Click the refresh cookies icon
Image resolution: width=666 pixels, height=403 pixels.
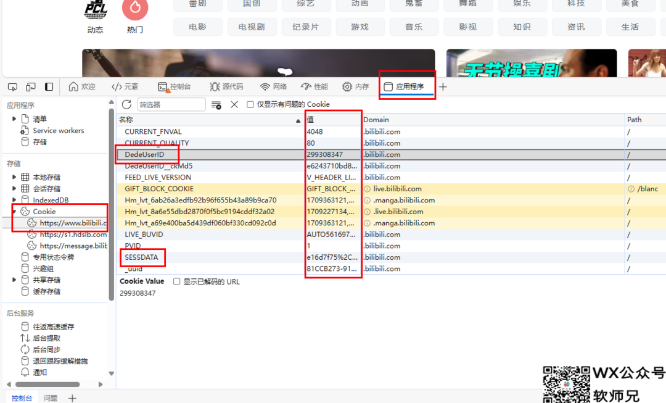point(126,104)
